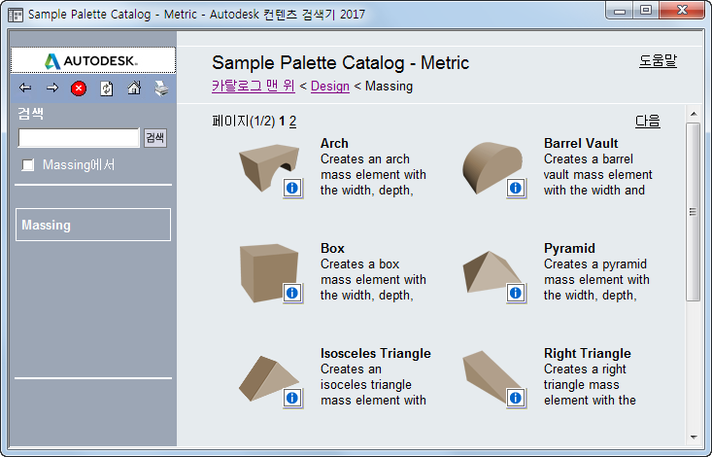
Task: Select the Right Triangle shape thumbnail
Action: tap(492, 376)
